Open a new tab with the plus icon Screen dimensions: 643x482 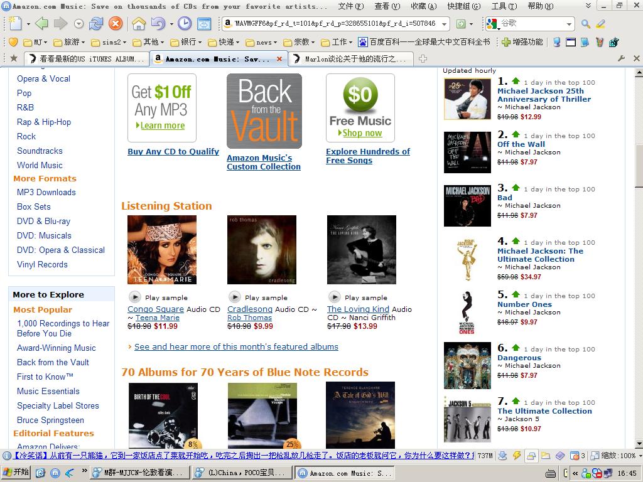coord(423,58)
